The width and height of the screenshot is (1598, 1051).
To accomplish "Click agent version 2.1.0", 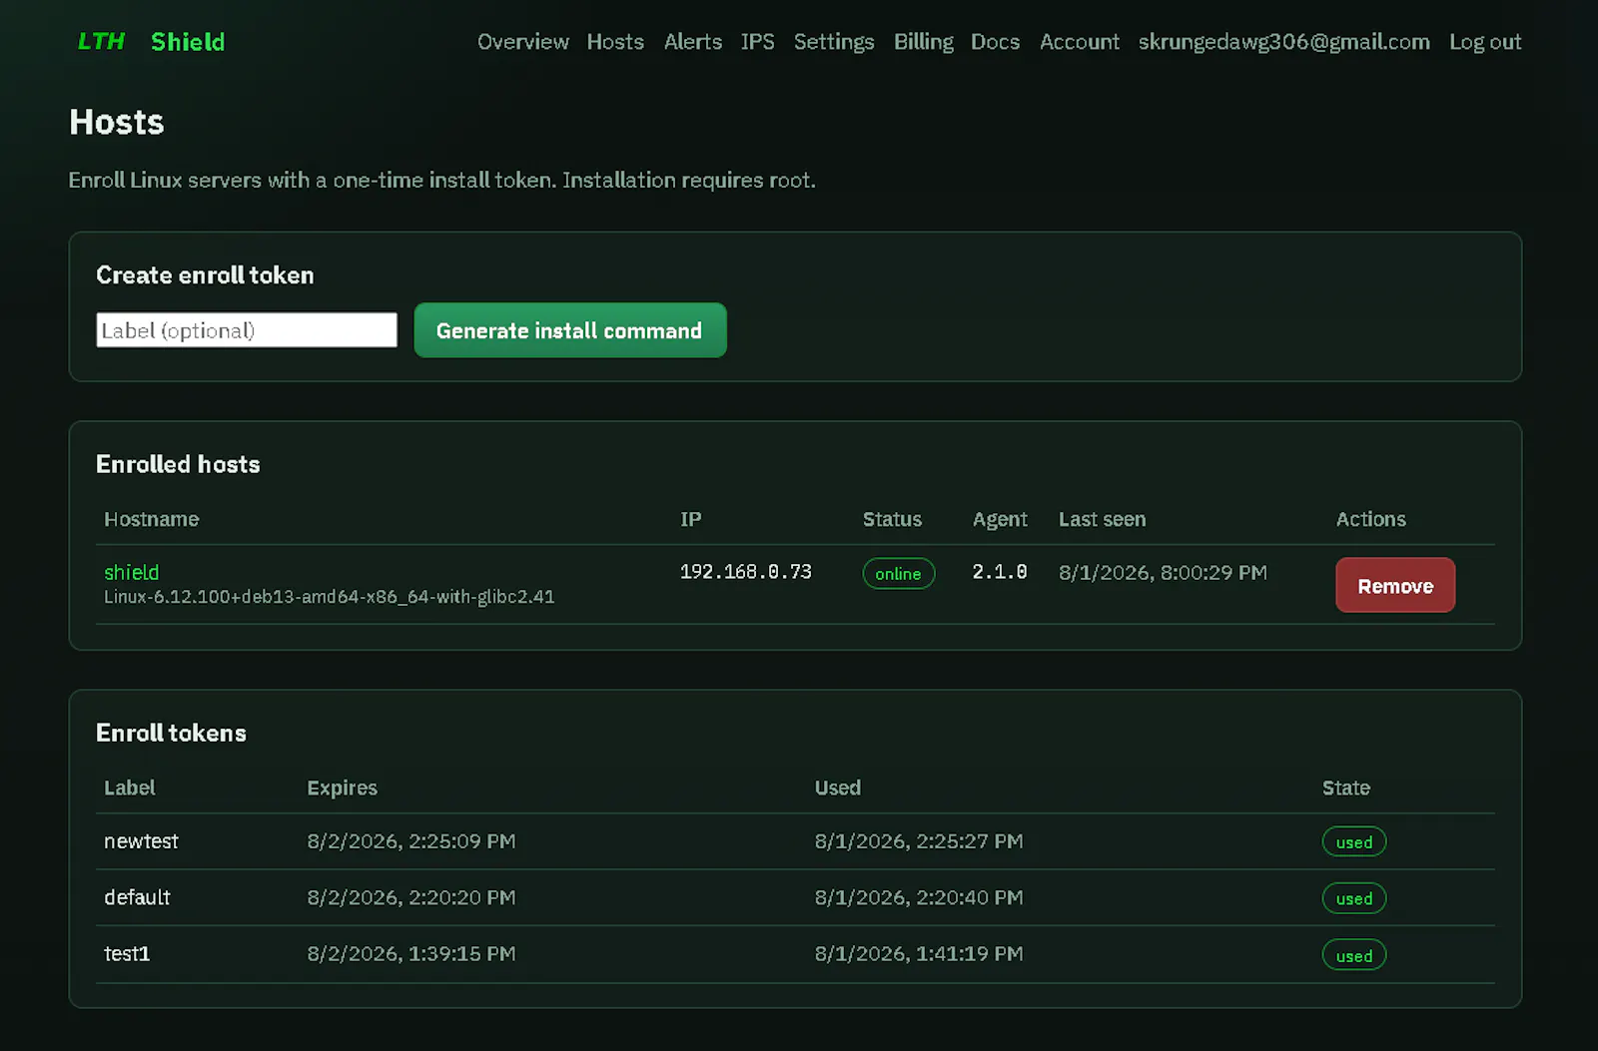I will [x=1000, y=572].
